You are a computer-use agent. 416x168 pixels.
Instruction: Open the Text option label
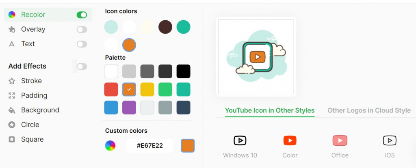28,44
